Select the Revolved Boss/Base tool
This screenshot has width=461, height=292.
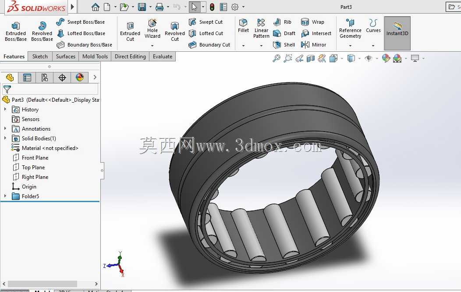pos(42,31)
